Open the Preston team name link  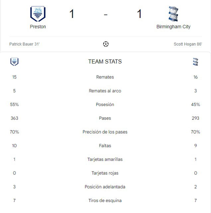[x=38, y=27]
